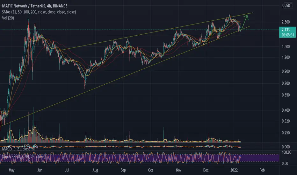The height and width of the screenshot is (175, 297).
Task: Click the Sep label on time axis
Action: point(123,170)
